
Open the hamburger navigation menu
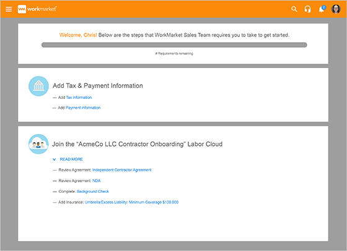[x=9, y=9]
